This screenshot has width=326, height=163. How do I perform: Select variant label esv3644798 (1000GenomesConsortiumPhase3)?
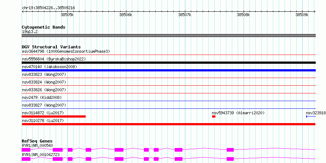66,51
